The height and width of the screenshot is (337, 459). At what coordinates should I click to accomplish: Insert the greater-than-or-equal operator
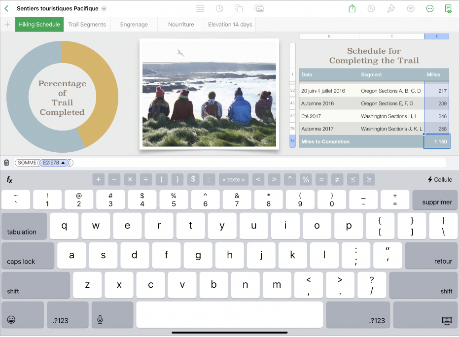point(369,180)
